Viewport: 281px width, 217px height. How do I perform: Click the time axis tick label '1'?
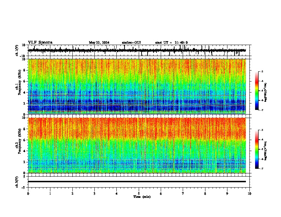[x=50, y=194]
